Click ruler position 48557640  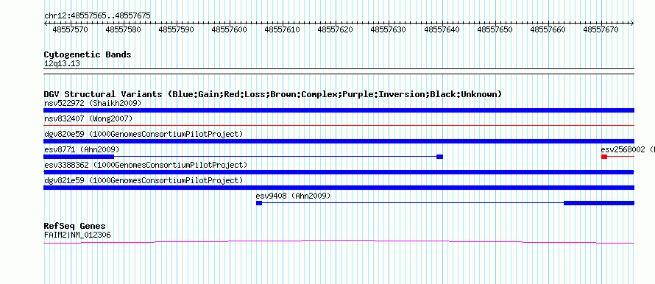click(x=442, y=29)
